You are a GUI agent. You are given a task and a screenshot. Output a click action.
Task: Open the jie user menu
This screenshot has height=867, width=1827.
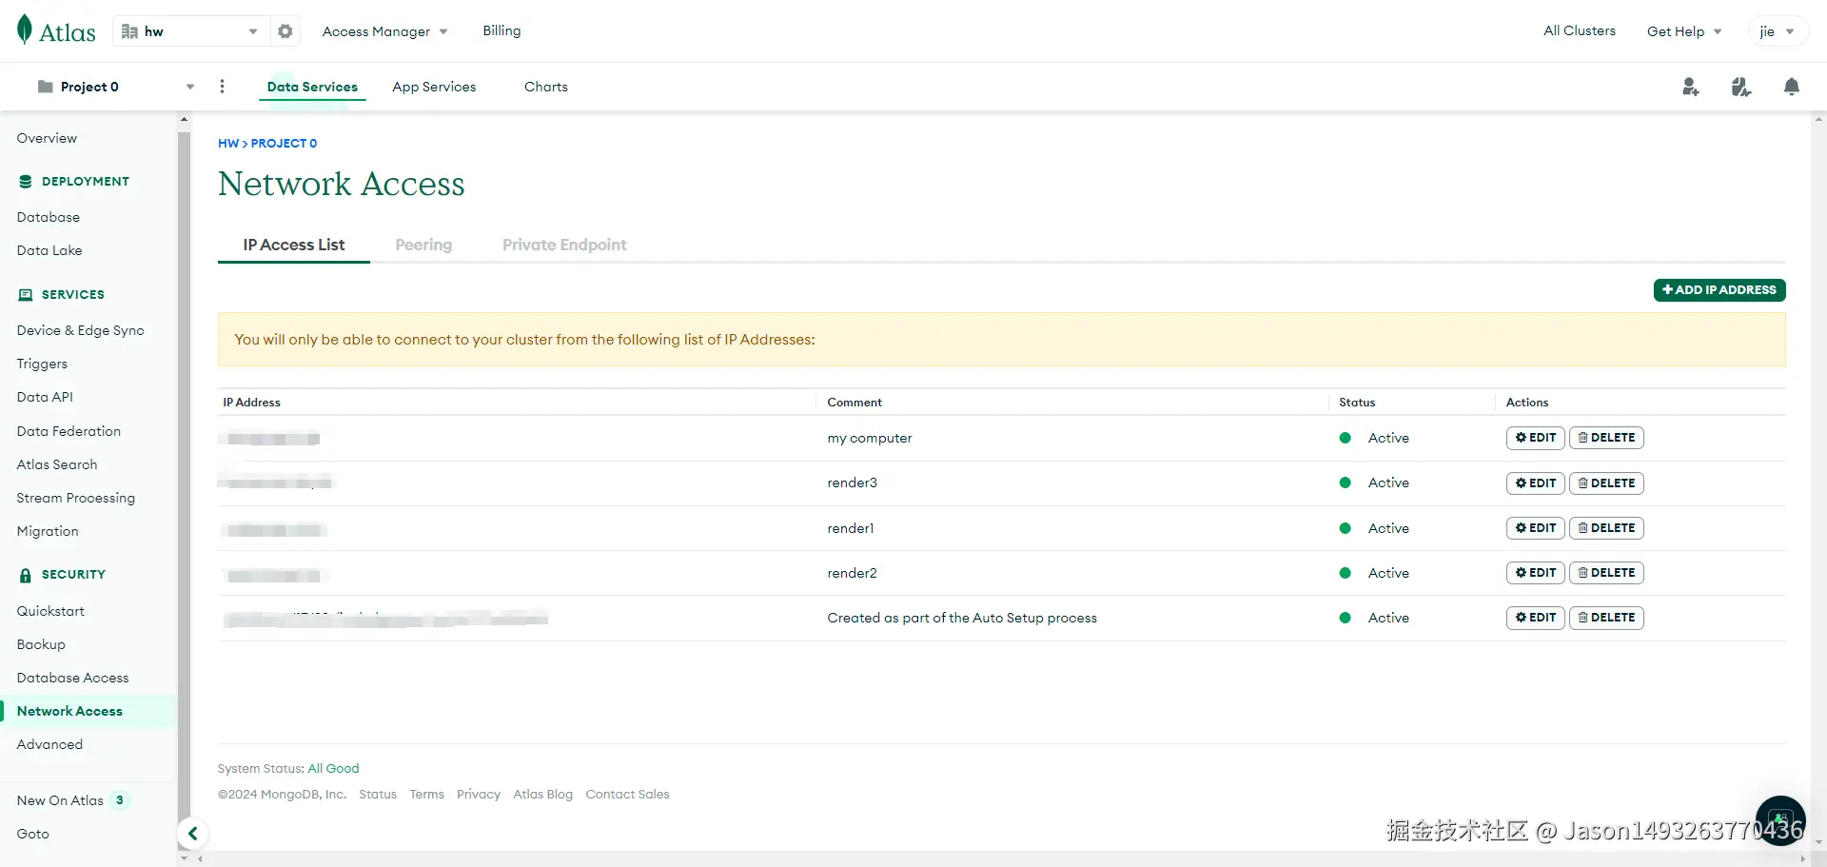tap(1777, 31)
